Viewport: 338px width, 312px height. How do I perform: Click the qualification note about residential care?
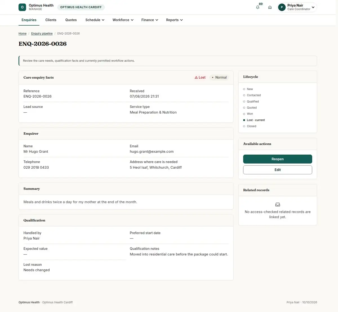[179, 254]
